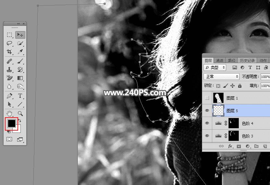Image resolution: width=270 pixels, height=185 pixels.
Task: Select the Lasso tool
Action: (9, 43)
